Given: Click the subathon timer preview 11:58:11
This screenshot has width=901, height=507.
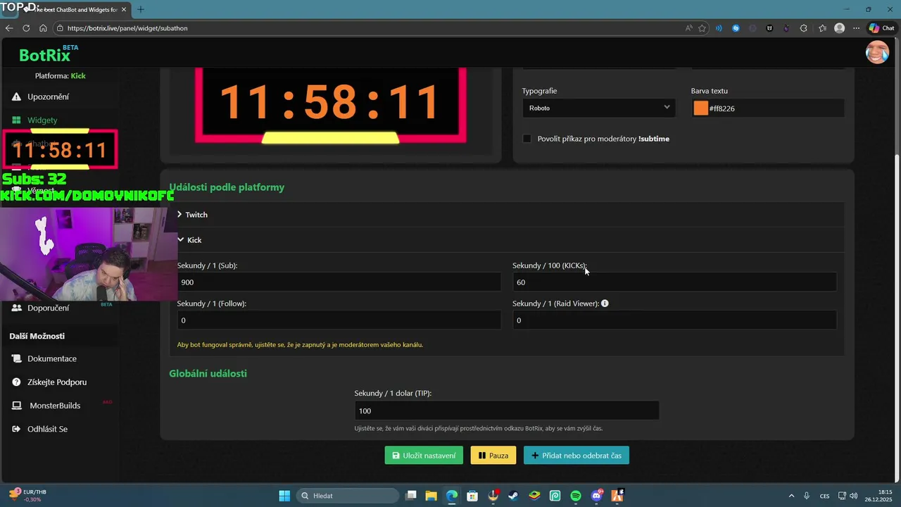Looking at the screenshot, I should click(330, 104).
